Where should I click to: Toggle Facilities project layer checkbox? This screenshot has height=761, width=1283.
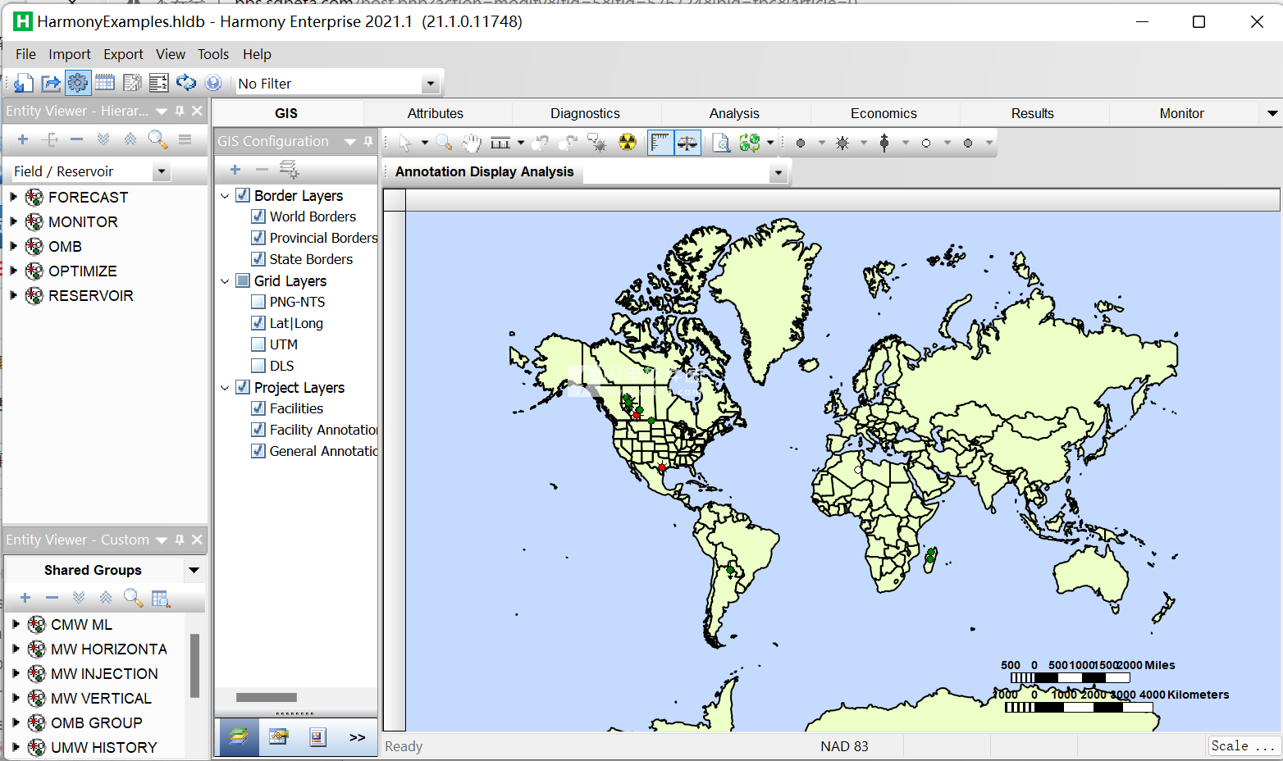pos(258,408)
